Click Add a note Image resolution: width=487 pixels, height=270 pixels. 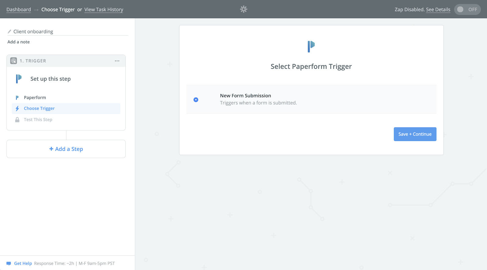click(19, 42)
